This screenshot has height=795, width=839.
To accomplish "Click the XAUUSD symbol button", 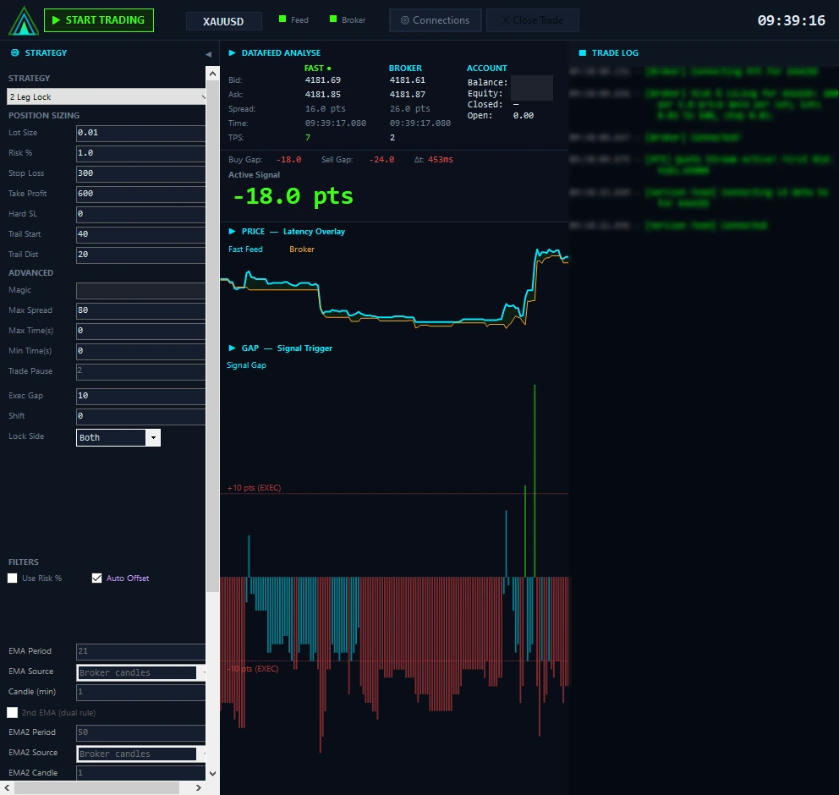I will click(x=223, y=21).
